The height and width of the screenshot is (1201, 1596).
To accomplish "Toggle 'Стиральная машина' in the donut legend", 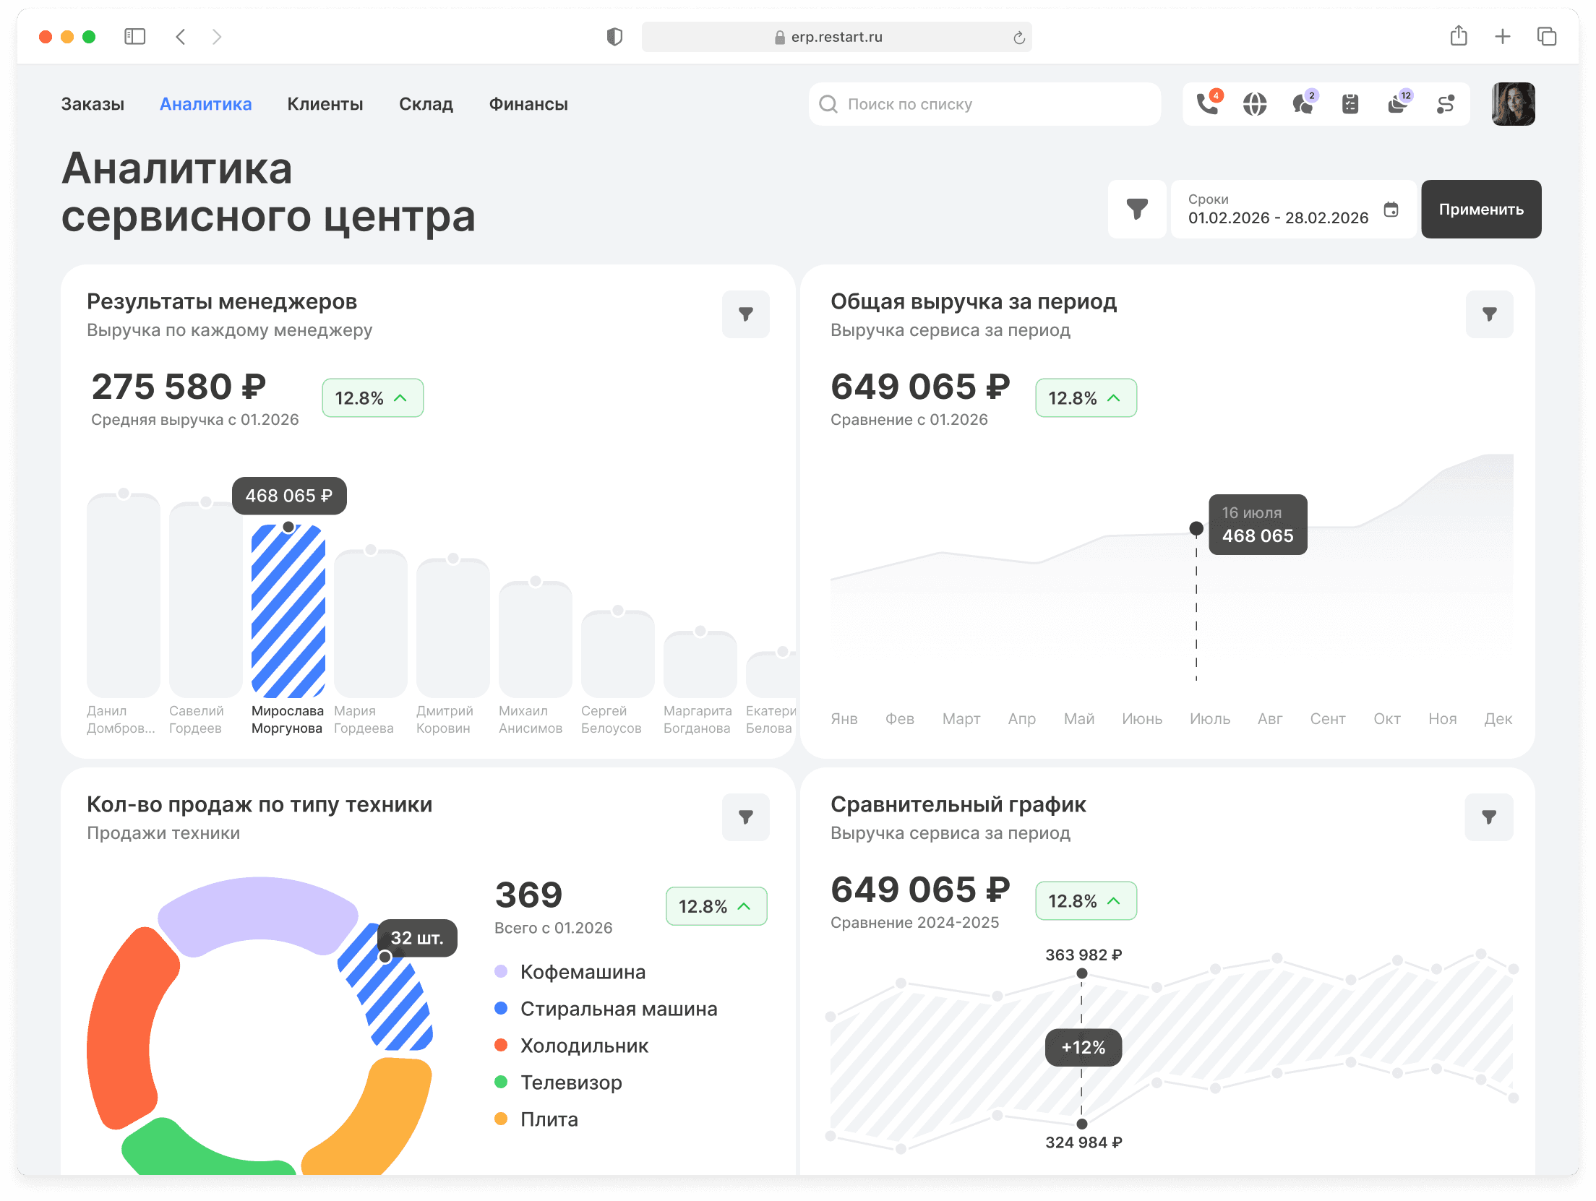I will 619,1009.
